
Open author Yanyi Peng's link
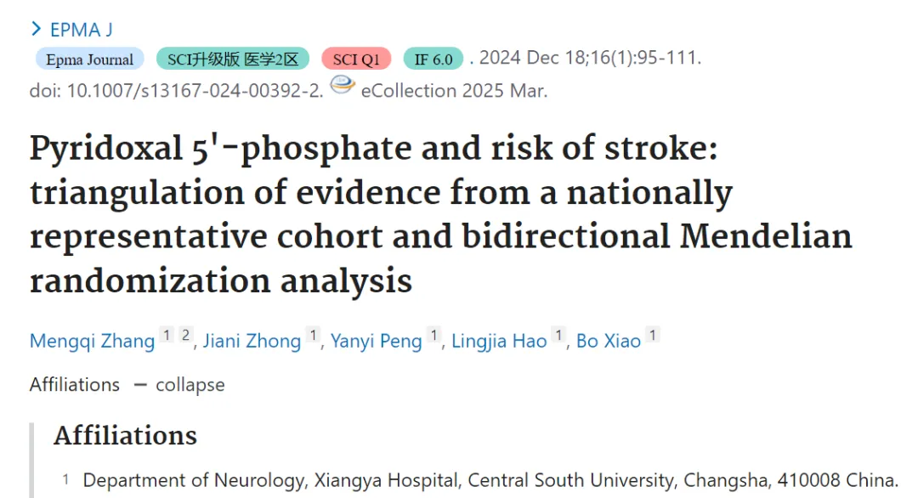click(x=376, y=341)
